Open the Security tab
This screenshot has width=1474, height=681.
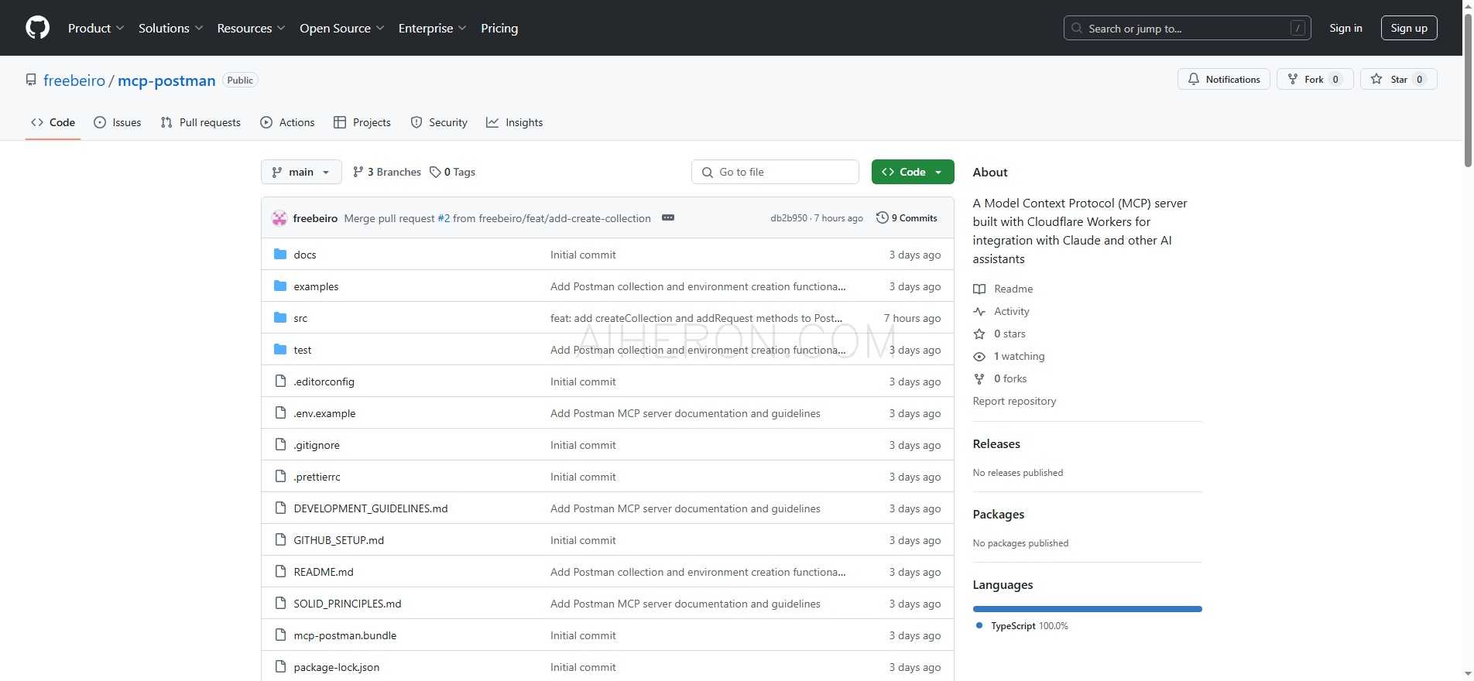click(439, 122)
